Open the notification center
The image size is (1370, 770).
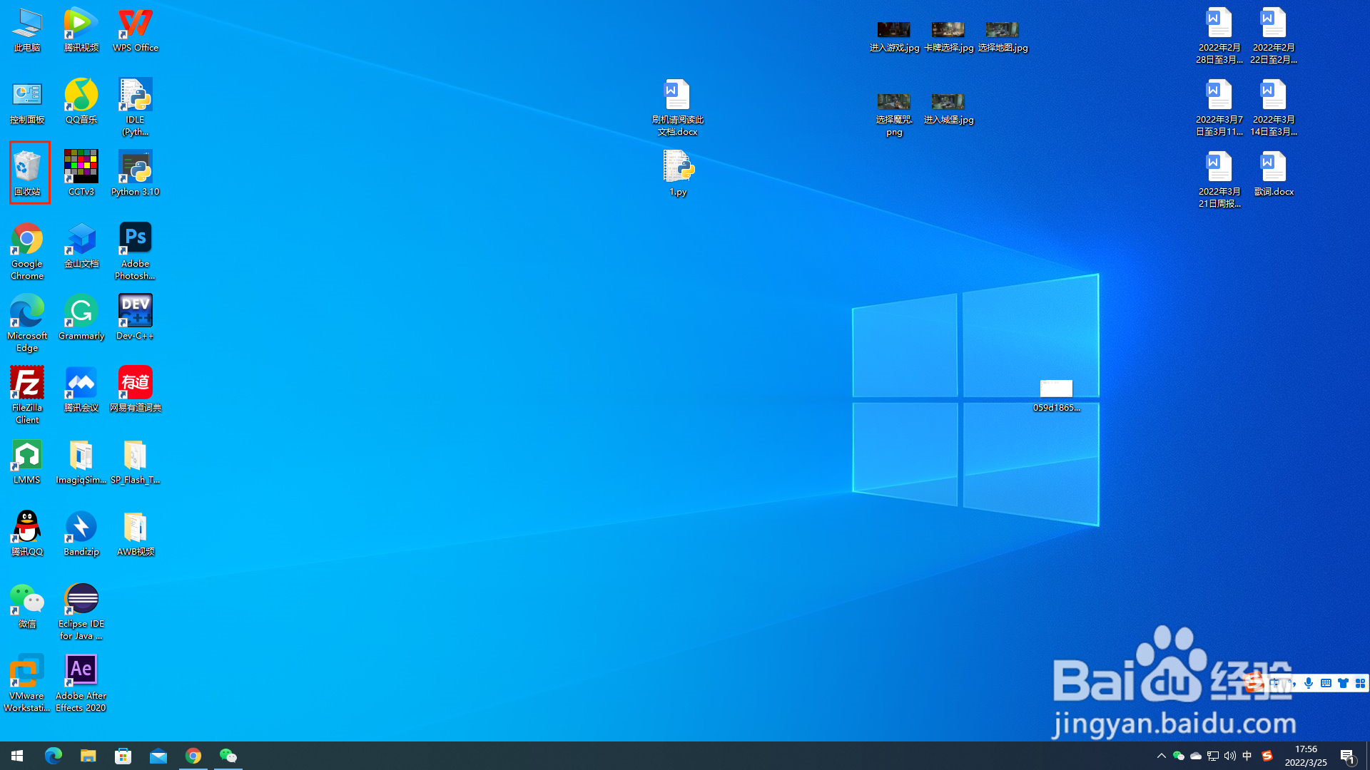click(x=1348, y=756)
